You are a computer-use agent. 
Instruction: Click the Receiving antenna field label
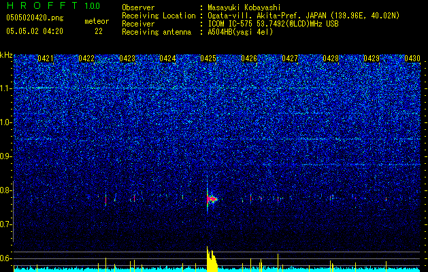coord(157,32)
